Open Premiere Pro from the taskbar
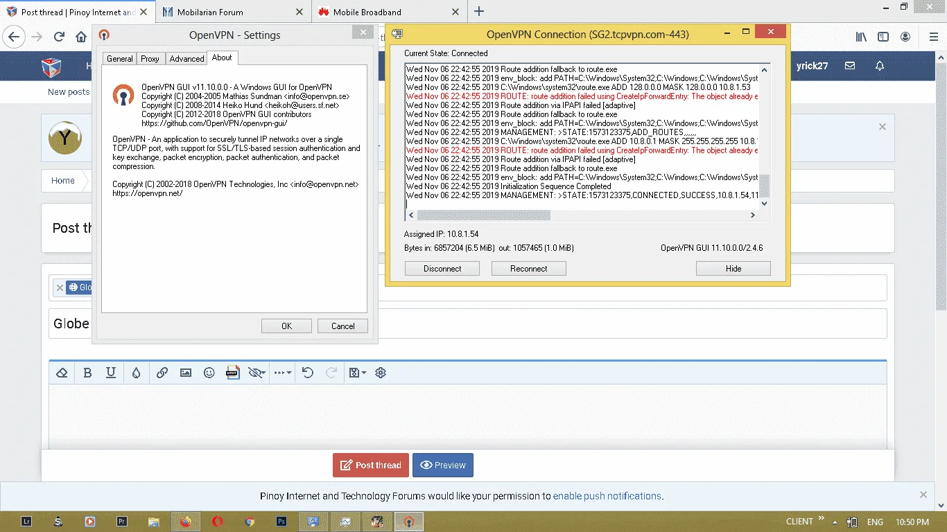The image size is (947, 532). click(x=122, y=522)
